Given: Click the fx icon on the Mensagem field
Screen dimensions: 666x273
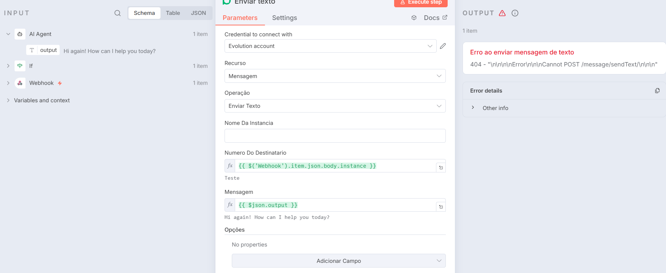Looking at the screenshot, I should tap(230, 204).
